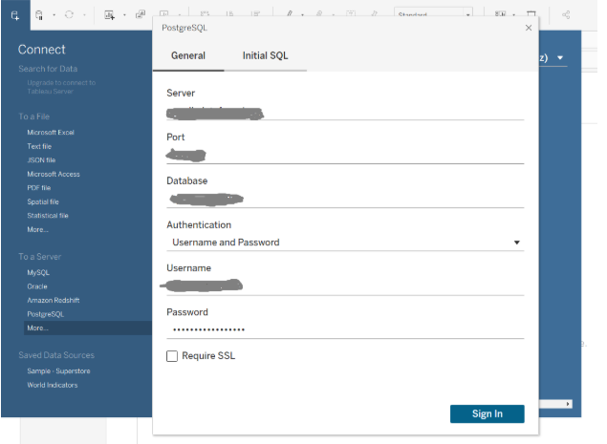Close the PostgreSQL dialog
Image resolution: width=607 pixels, height=444 pixels.
click(x=529, y=28)
